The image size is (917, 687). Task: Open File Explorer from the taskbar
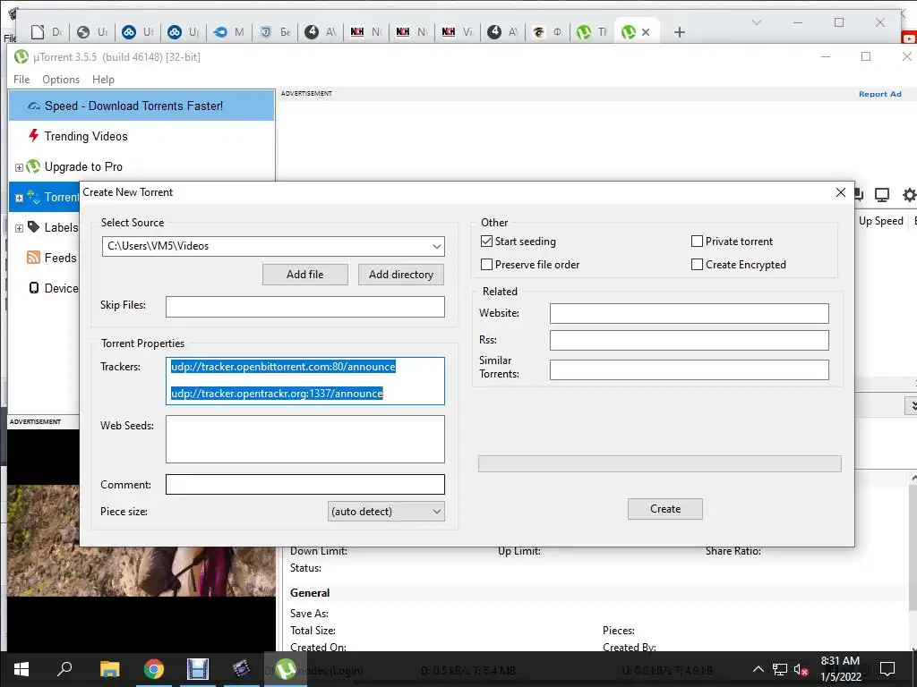[109, 669]
